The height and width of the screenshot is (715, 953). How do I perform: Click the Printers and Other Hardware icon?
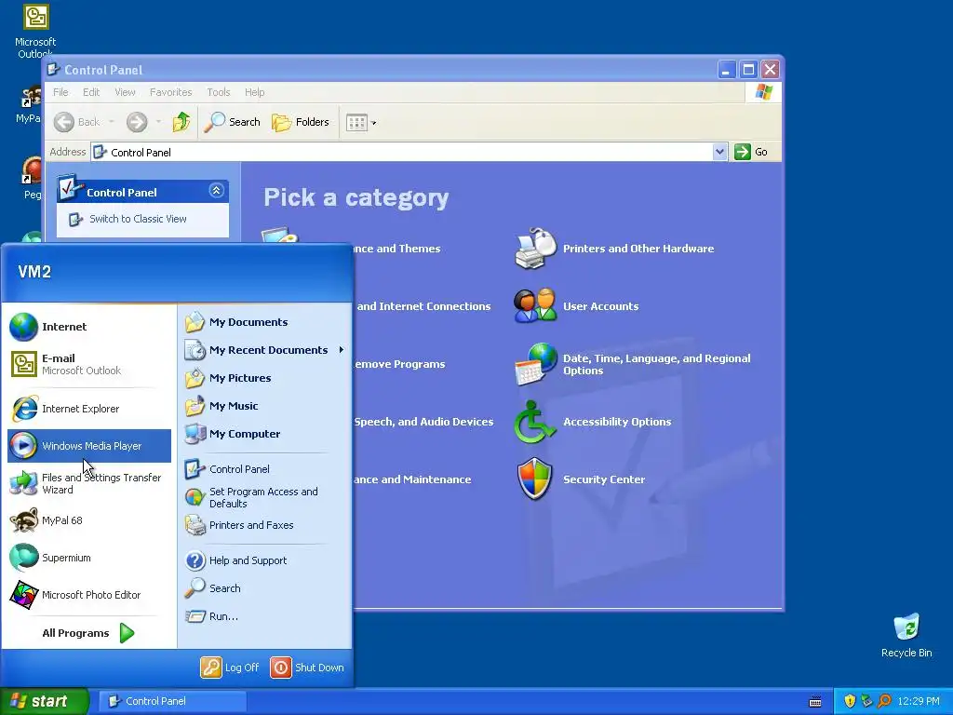click(535, 248)
